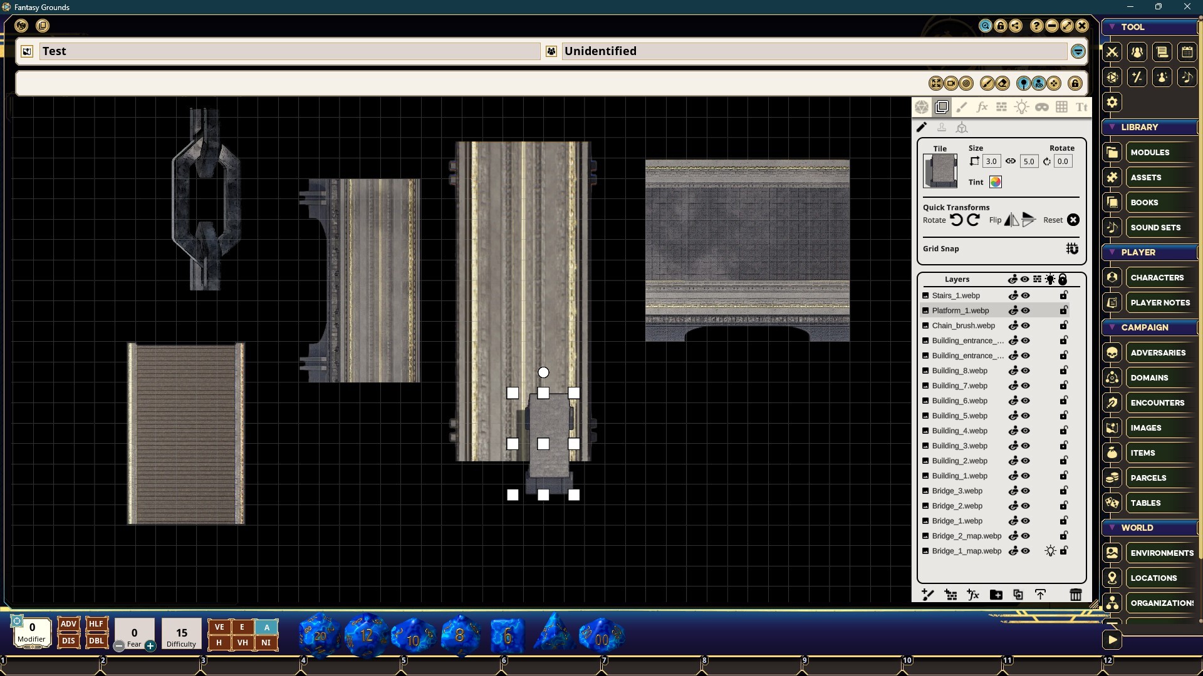
Task: Open the CHARACTERS sidebar entry
Action: [x=1157, y=277]
